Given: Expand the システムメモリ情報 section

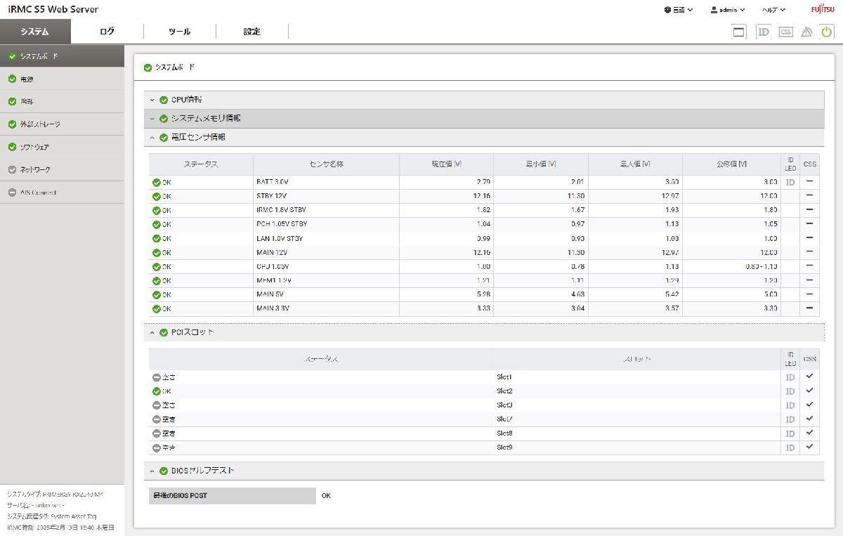Looking at the screenshot, I should point(205,119).
